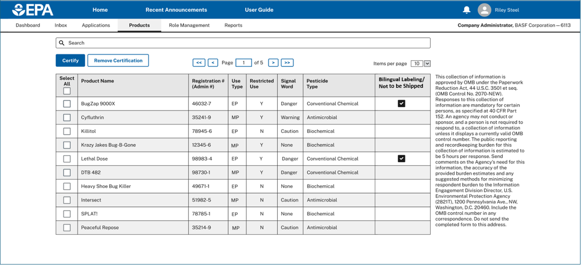Go to the next page arrow
This screenshot has height=265, width=581.
pos(273,63)
